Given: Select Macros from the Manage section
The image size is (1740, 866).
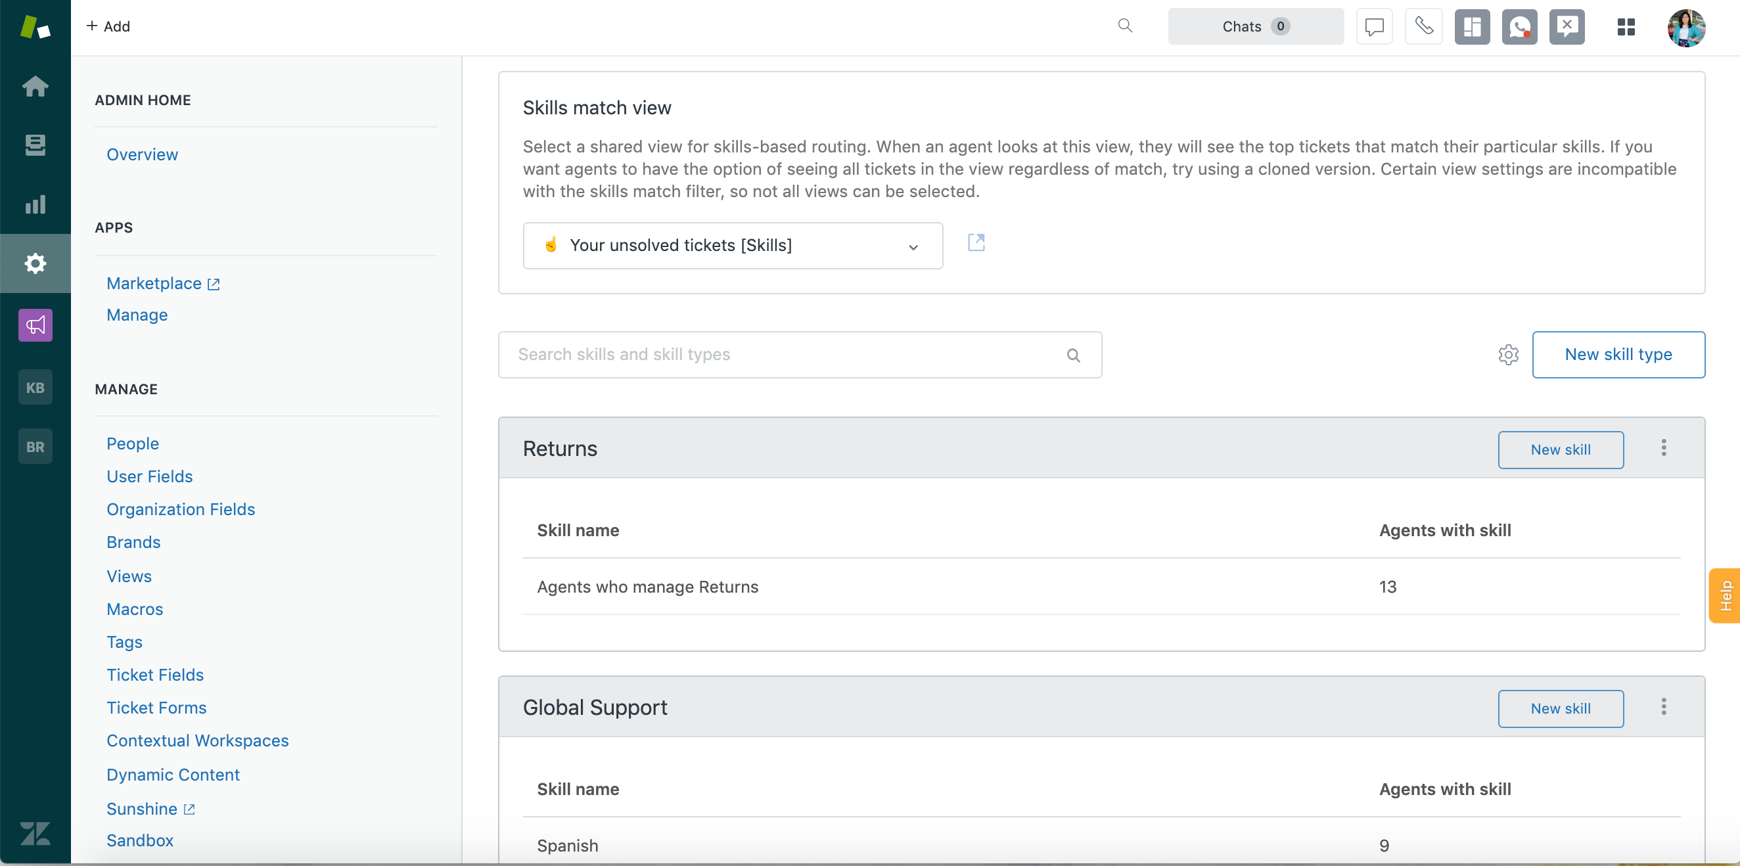Looking at the screenshot, I should (134, 607).
